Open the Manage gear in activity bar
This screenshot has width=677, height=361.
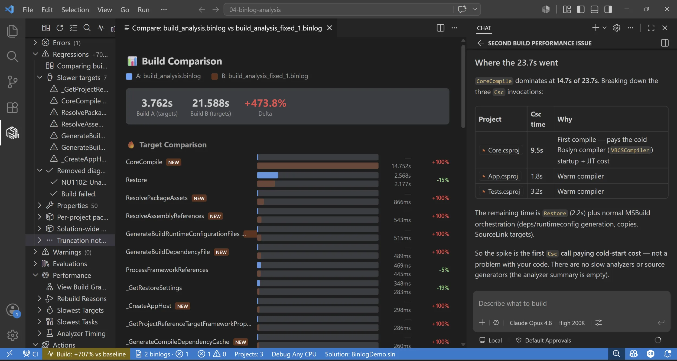coord(12,335)
